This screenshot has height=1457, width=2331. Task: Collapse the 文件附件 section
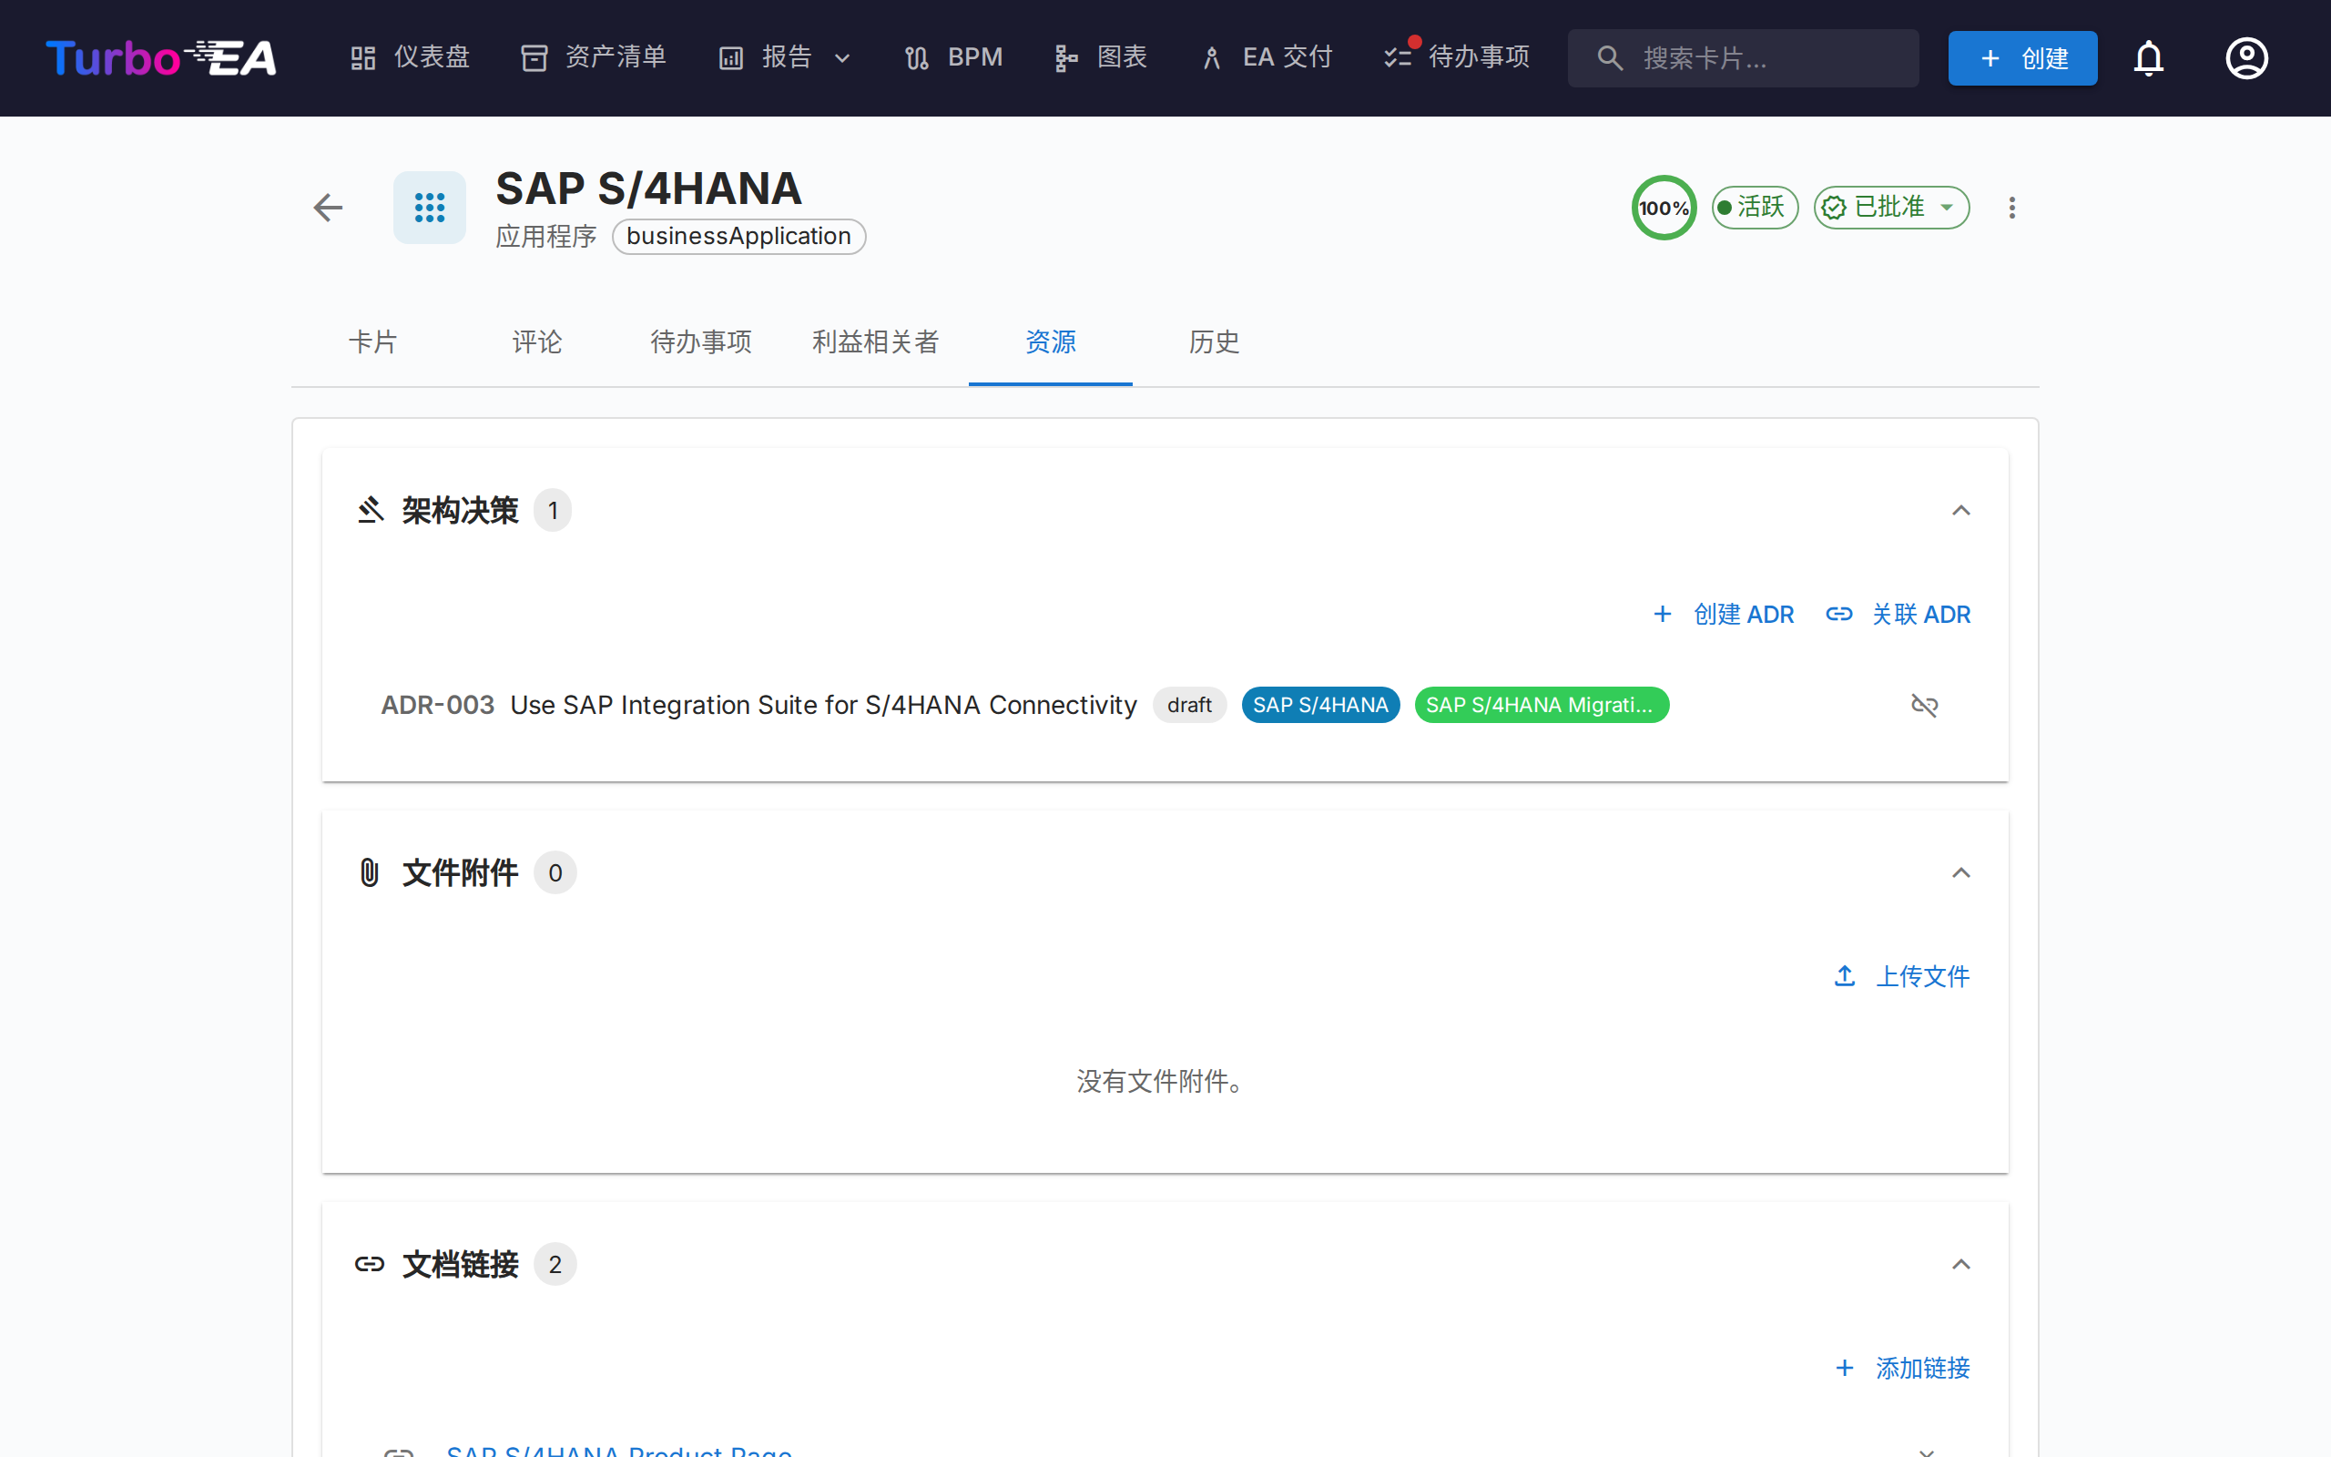1960,872
